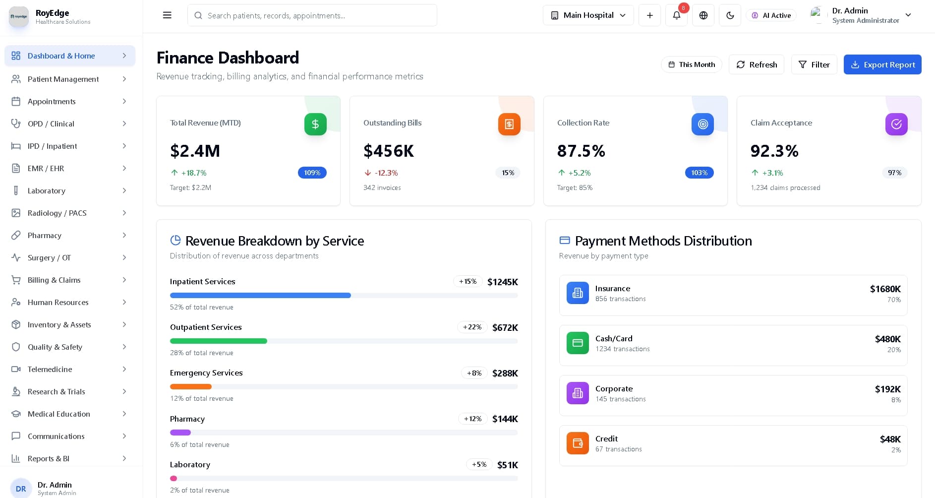
Task: Click the Pharmacy pill icon
Action: [x=16, y=235]
